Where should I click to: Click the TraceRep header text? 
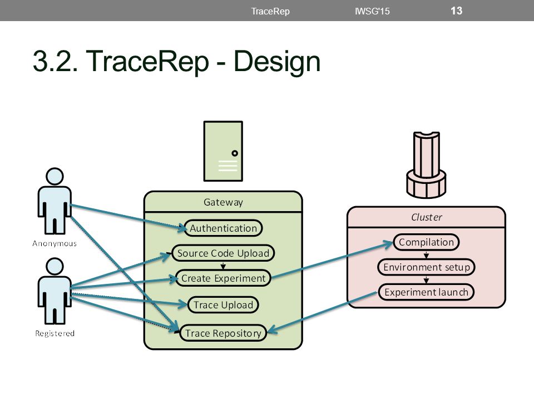click(x=270, y=11)
